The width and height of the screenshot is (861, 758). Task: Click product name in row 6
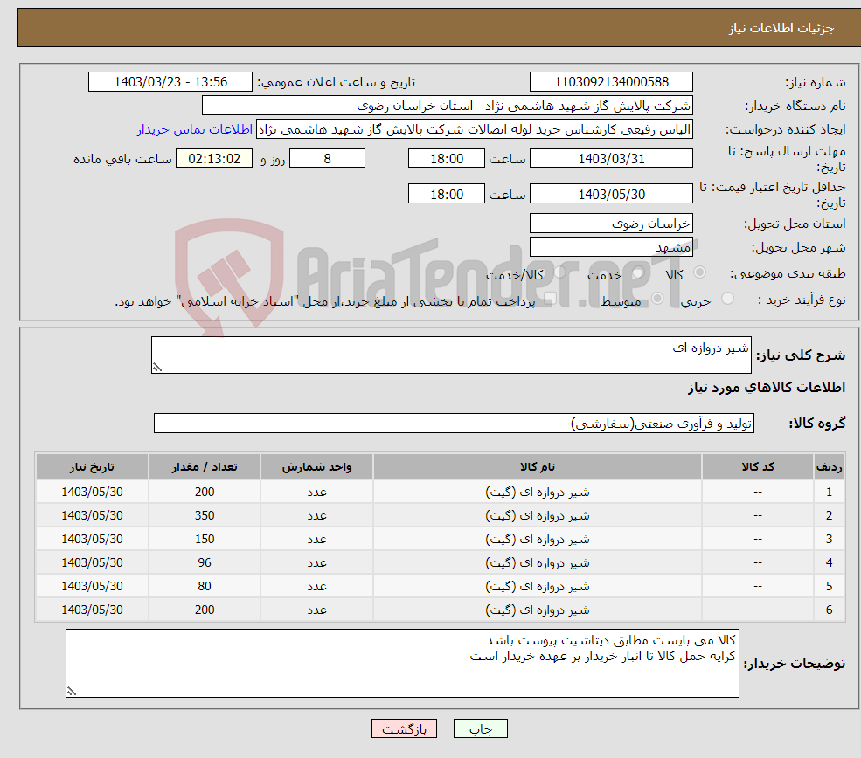(x=538, y=610)
